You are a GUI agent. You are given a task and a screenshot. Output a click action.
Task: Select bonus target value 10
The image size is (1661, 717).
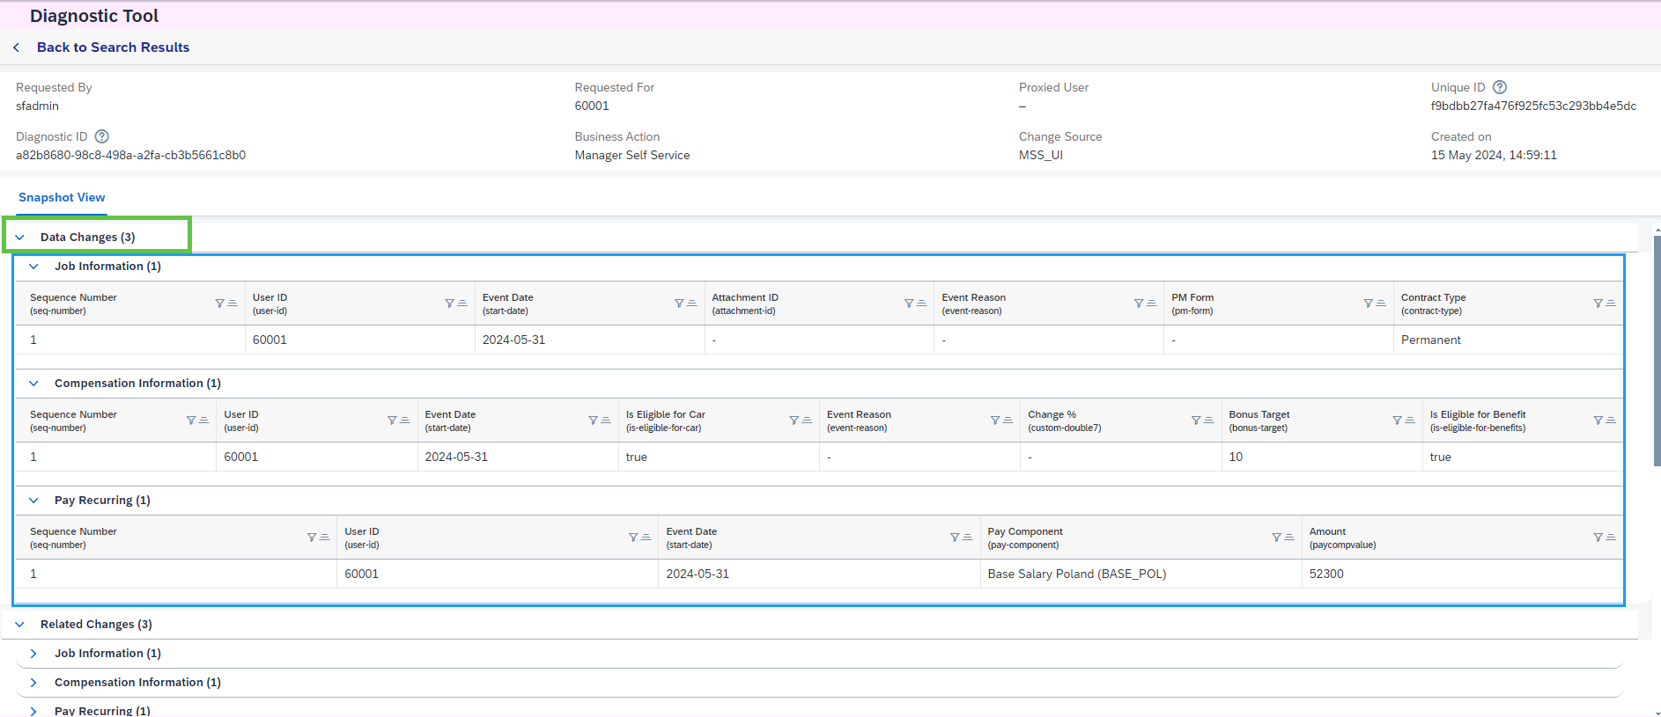(x=1236, y=457)
